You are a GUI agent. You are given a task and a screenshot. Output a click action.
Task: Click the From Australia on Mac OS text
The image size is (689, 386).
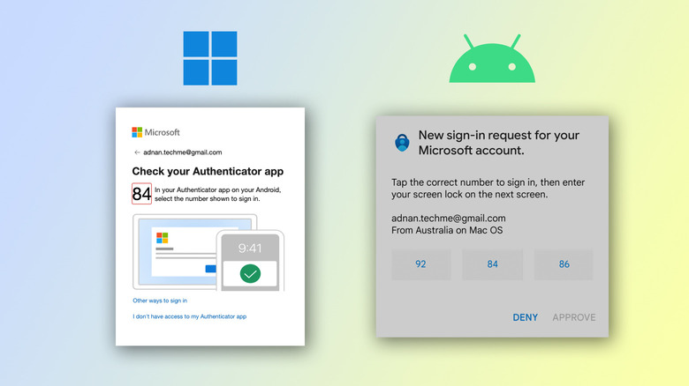[x=447, y=230]
